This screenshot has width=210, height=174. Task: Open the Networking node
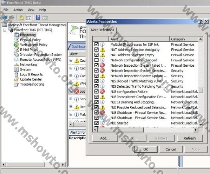(28, 65)
